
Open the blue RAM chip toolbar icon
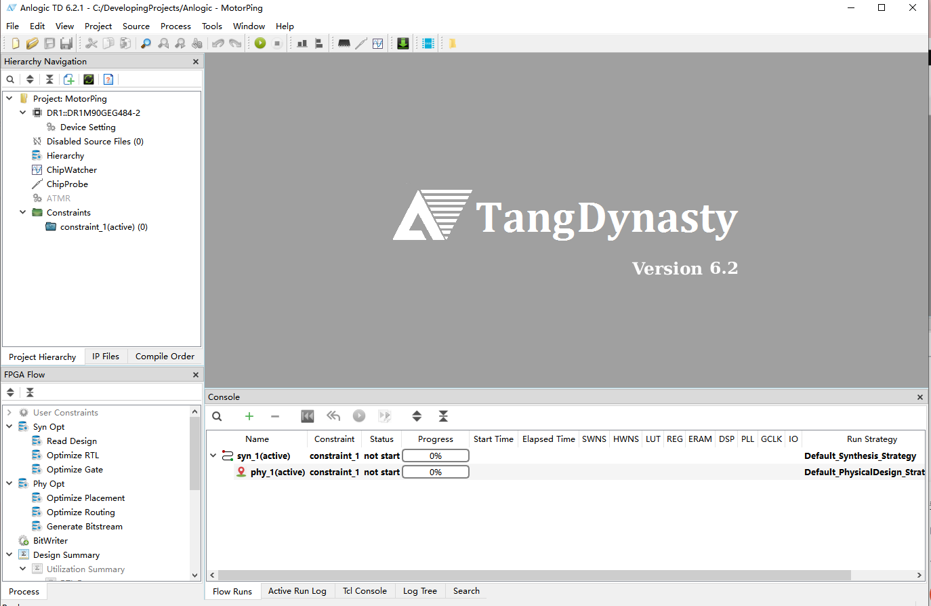coord(428,43)
